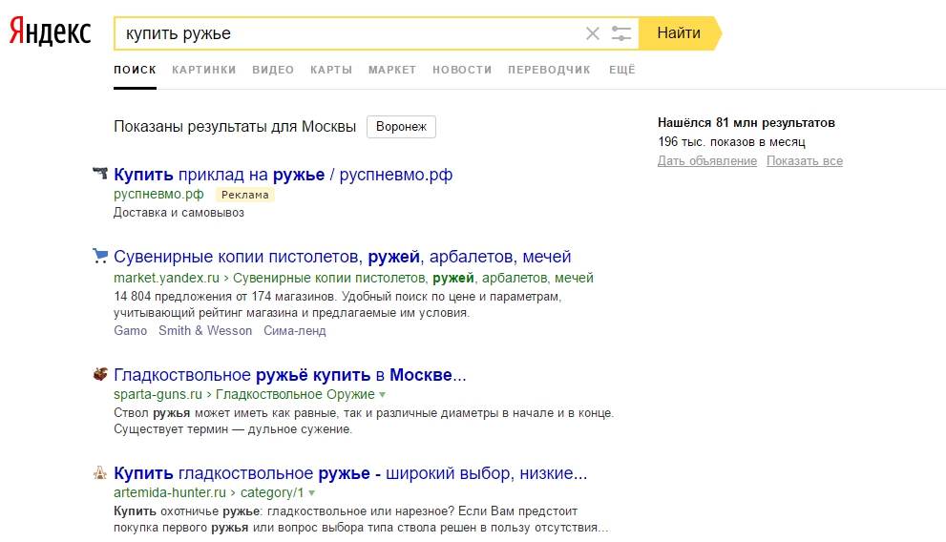Click the Гладкоствольное Оружие breadcrumb
Image resolution: width=946 pixels, height=542 pixels.
pyautogui.click(x=296, y=394)
